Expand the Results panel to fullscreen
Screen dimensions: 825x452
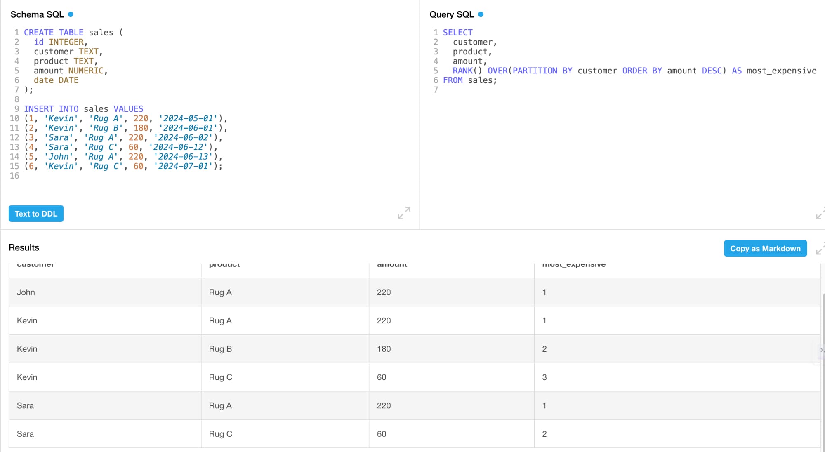[820, 248]
